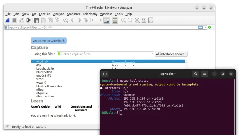Image resolution: width=239 pixels, height=135 pixels.
Task: Open new tab in terminal window
Action: 105,74
